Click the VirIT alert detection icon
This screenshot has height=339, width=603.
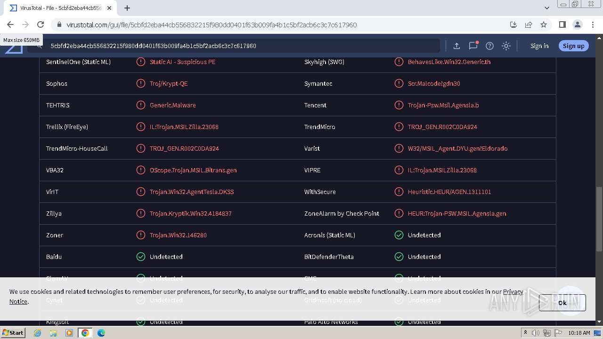(140, 192)
